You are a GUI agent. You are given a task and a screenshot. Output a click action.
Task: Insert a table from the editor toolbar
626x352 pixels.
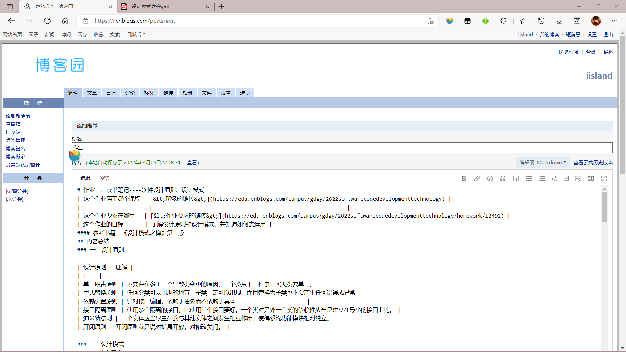(x=516, y=179)
